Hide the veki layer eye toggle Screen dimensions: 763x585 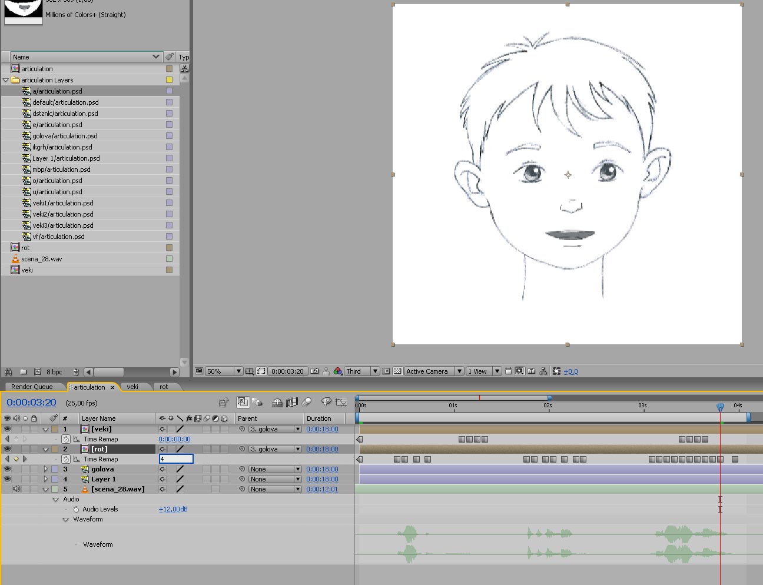point(7,429)
